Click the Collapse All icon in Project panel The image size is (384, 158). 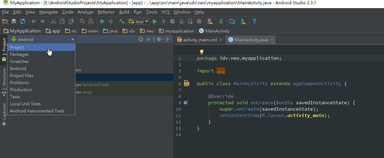click(148, 39)
